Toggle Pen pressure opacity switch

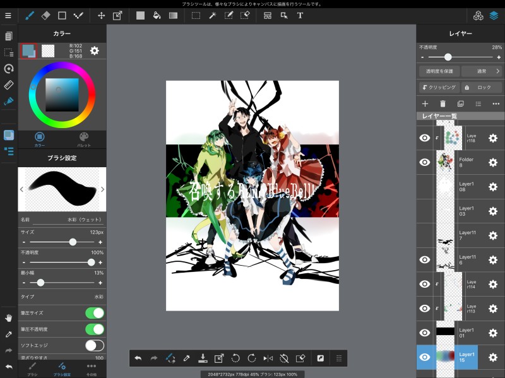(95, 329)
